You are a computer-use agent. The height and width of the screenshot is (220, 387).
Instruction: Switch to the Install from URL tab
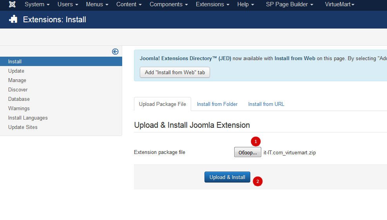coord(266,104)
